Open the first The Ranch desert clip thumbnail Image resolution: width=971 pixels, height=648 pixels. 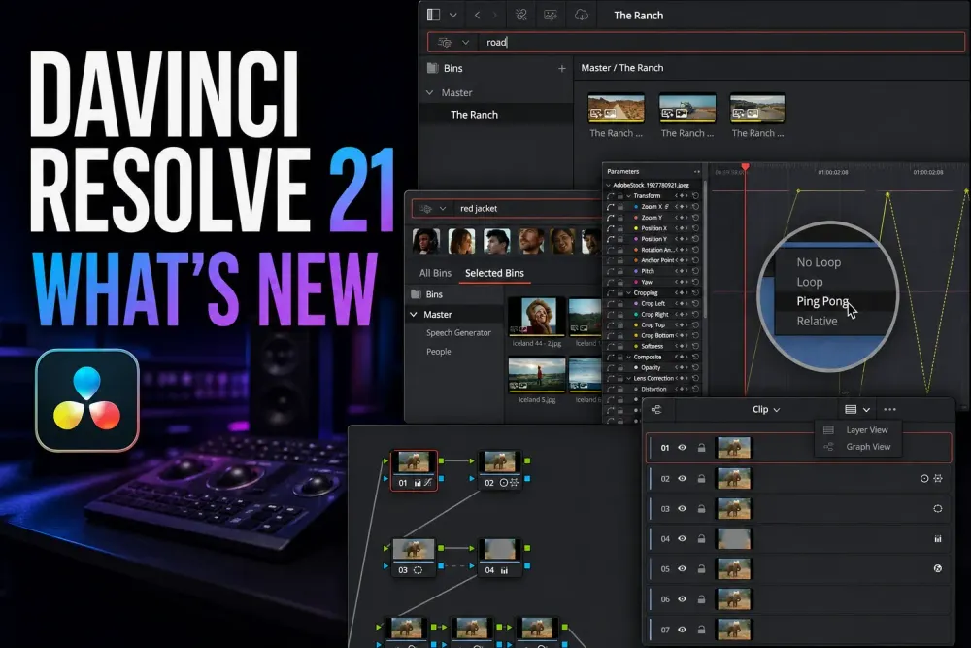(617, 109)
